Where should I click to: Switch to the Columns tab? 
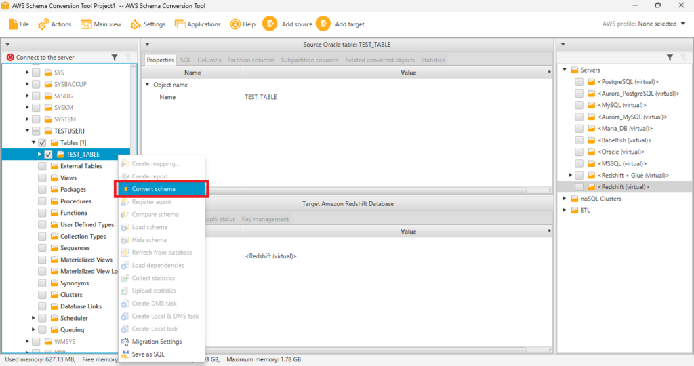[x=209, y=60]
